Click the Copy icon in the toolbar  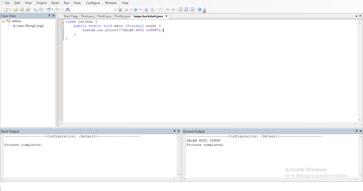pyautogui.click(x=35, y=9)
